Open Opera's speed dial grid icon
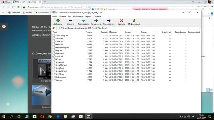This screenshot has height=120, width=214. tap(18, 7)
